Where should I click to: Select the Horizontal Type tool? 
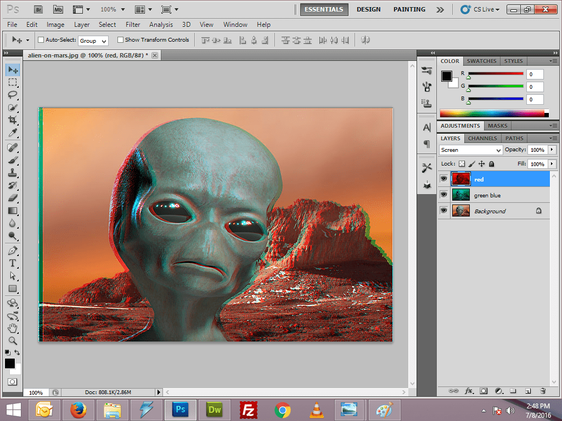[x=13, y=263]
